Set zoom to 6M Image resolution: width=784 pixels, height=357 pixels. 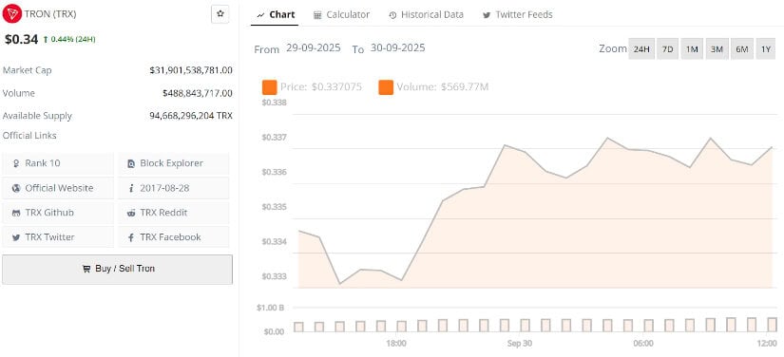tap(741, 49)
